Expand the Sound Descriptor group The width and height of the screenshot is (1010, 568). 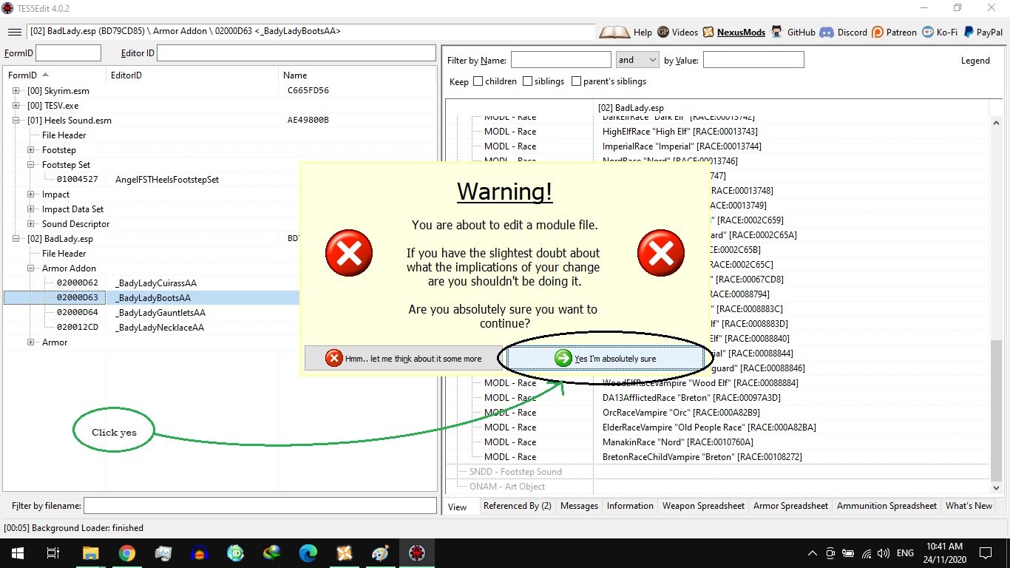tap(31, 223)
